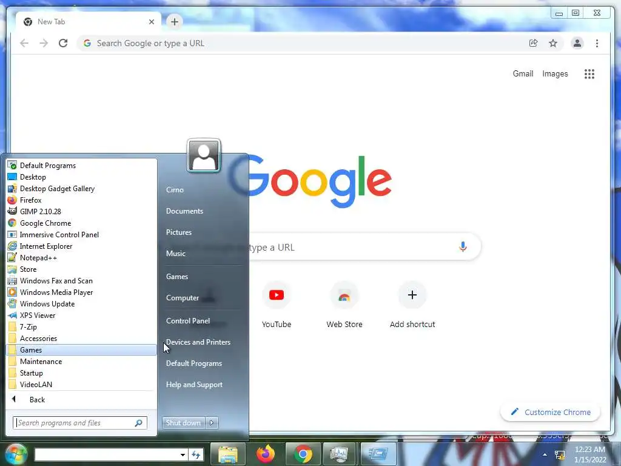Click the Firefox taskbar icon
Screen dimensions: 621x466
coord(266,454)
